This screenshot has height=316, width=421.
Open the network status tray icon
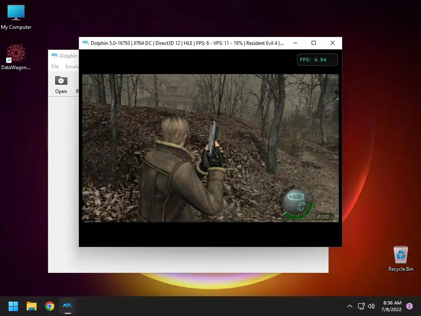coord(361,306)
